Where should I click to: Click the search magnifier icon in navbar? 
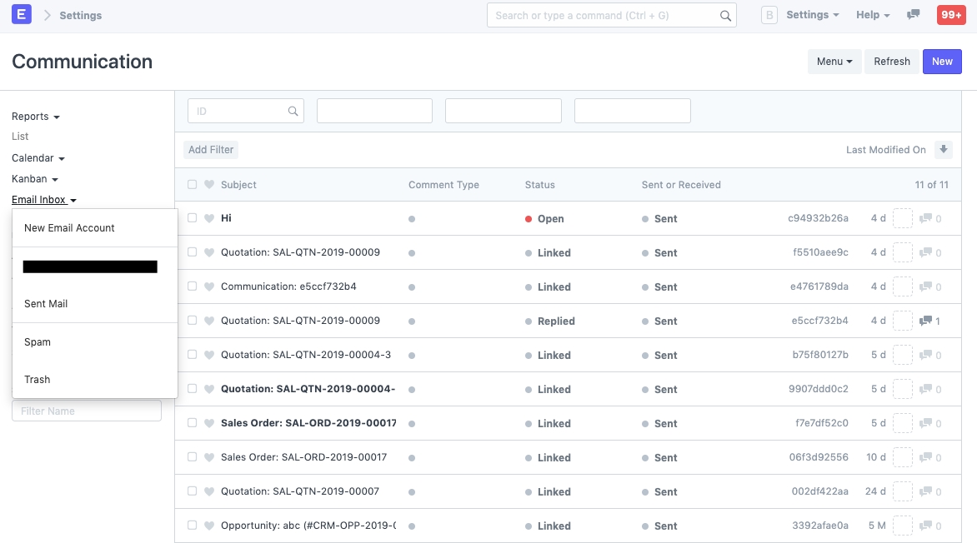725,16
